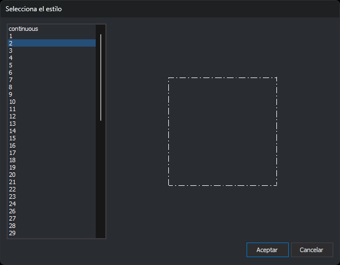Image resolution: width=340 pixels, height=265 pixels.
Task: Choose style 4 from the list
Action: coord(52,58)
